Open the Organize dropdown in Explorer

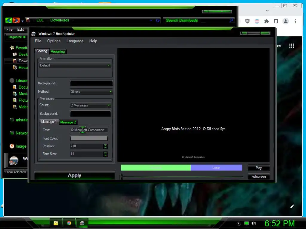(17, 37)
